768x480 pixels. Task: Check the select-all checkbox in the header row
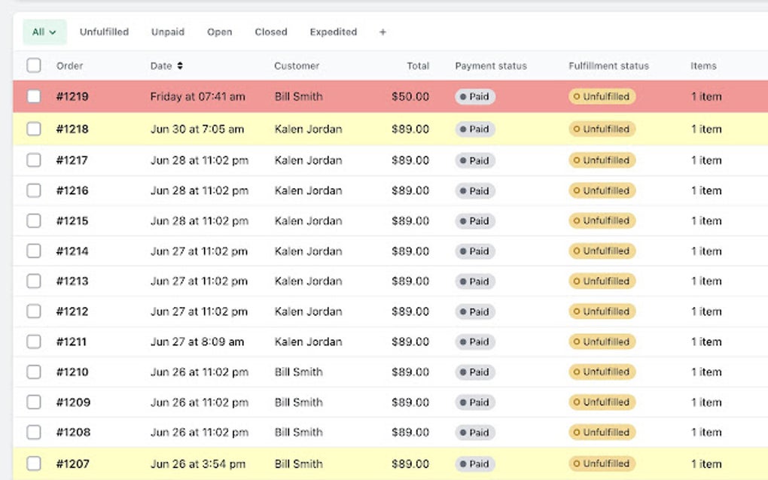33,65
